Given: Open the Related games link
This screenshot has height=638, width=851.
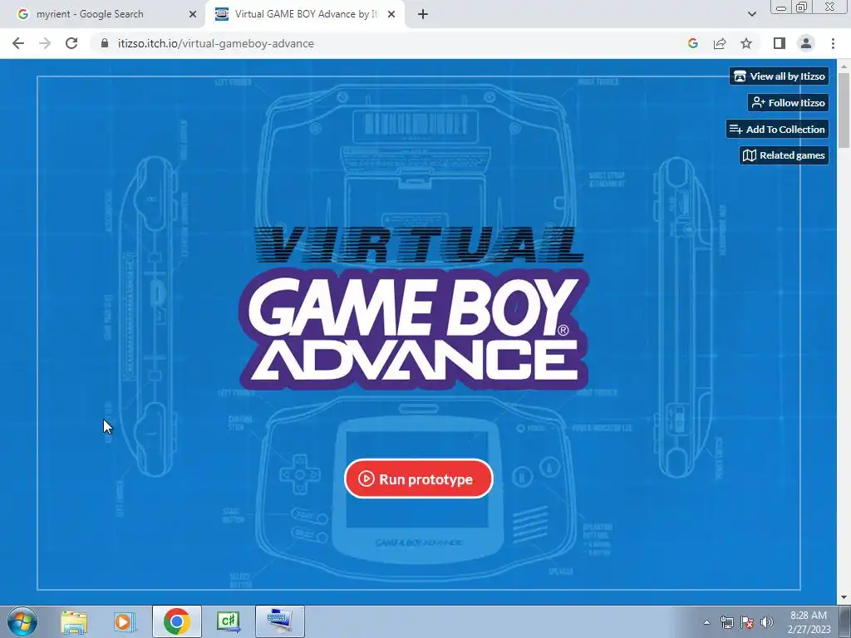Looking at the screenshot, I should 784,155.
